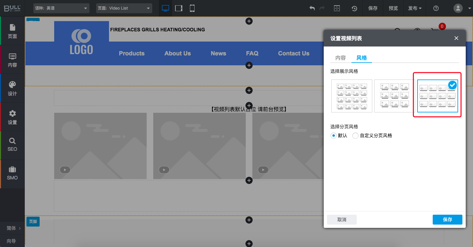
Task: Open the SEO search panel
Action: click(x=12, y=144)
